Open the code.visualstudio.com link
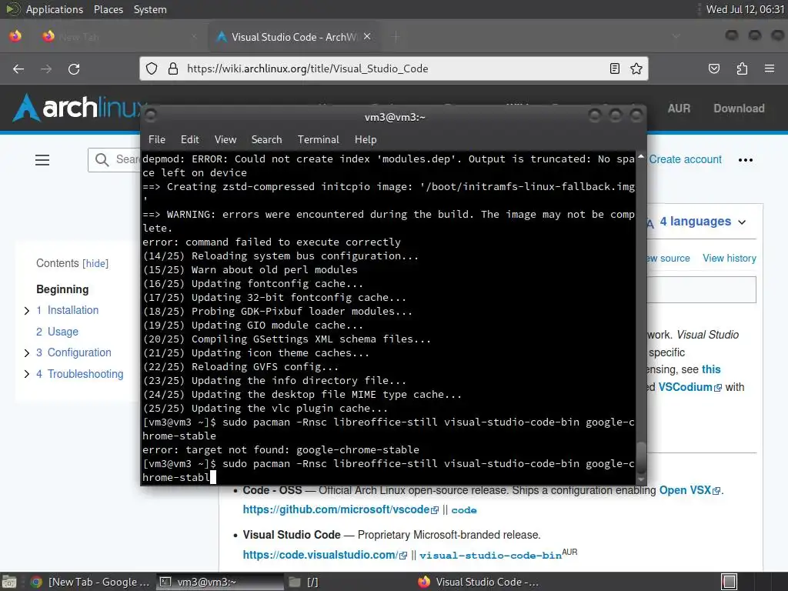 [x=325, y=555]
